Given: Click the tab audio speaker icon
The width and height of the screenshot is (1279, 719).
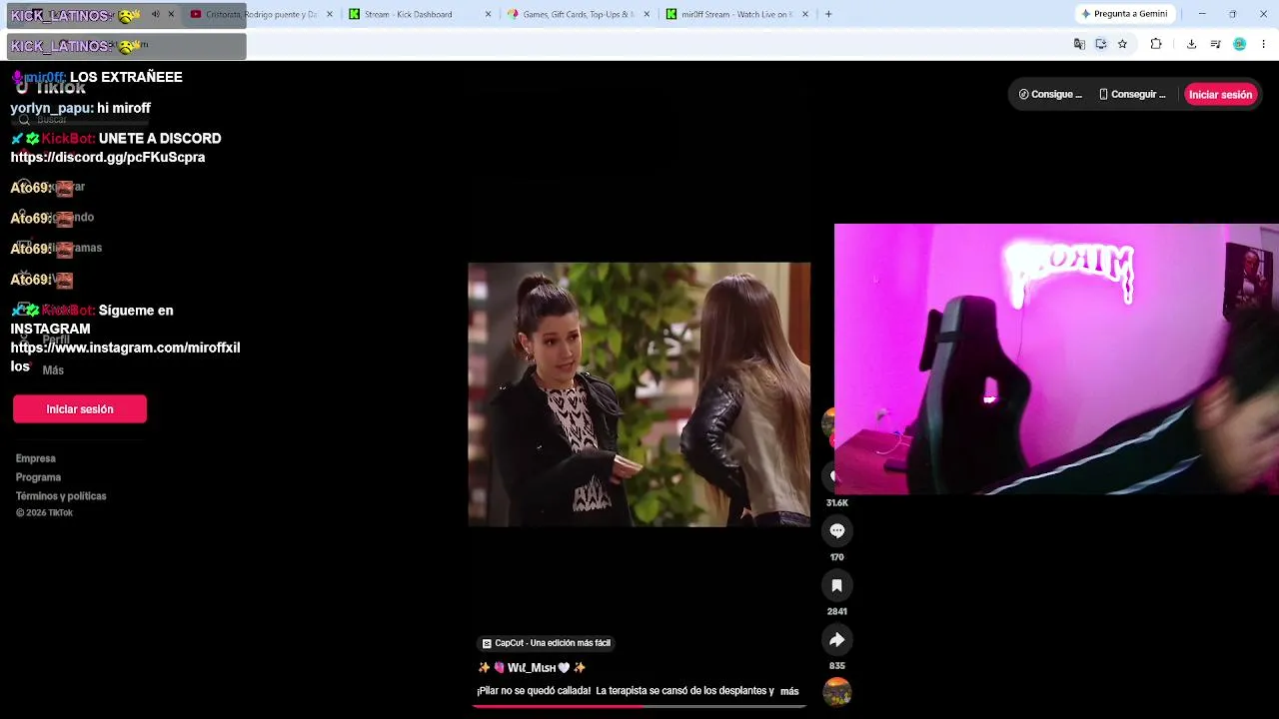Looking at the screenshot, I should 155,14.
